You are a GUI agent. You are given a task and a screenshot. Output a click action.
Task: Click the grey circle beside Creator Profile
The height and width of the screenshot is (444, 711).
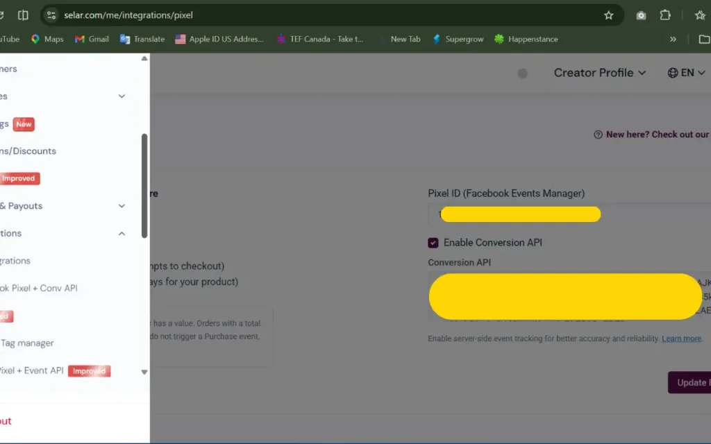point(522,73)
